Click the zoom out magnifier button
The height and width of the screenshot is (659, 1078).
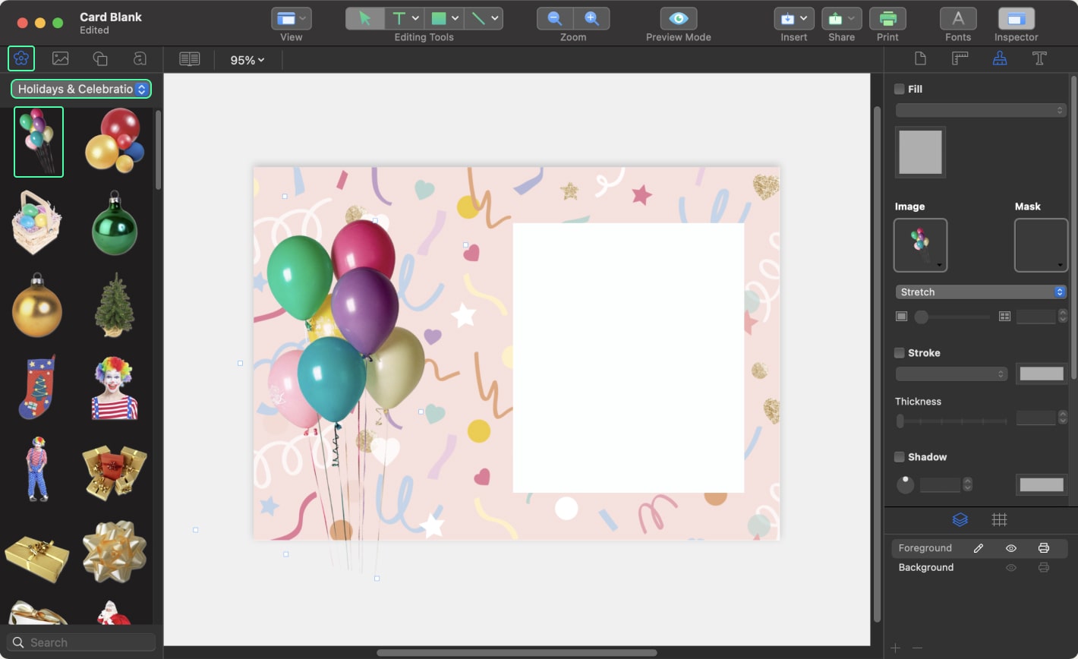point(555,18)
